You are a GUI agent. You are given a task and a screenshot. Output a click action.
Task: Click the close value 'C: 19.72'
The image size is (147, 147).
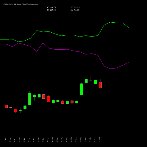51,8
